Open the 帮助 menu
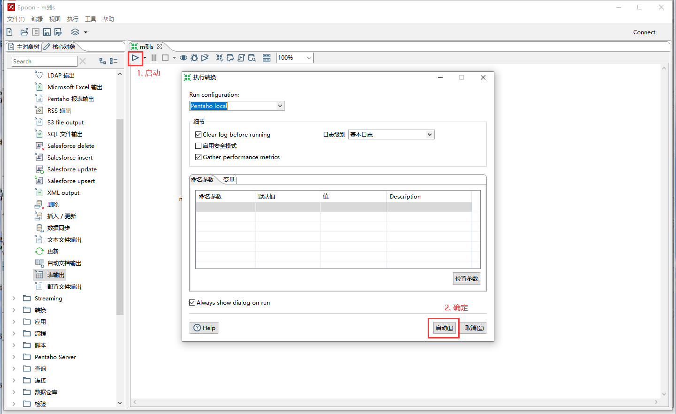 coord(108,19)
